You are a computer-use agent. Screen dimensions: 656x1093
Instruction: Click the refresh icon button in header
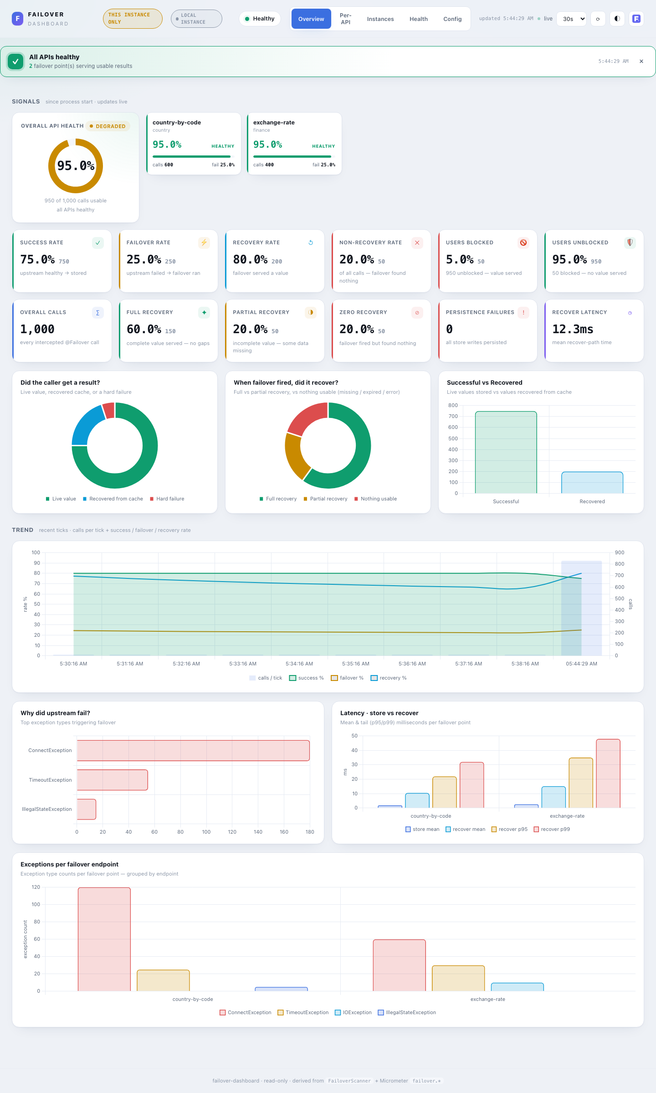tap(598, 19)
